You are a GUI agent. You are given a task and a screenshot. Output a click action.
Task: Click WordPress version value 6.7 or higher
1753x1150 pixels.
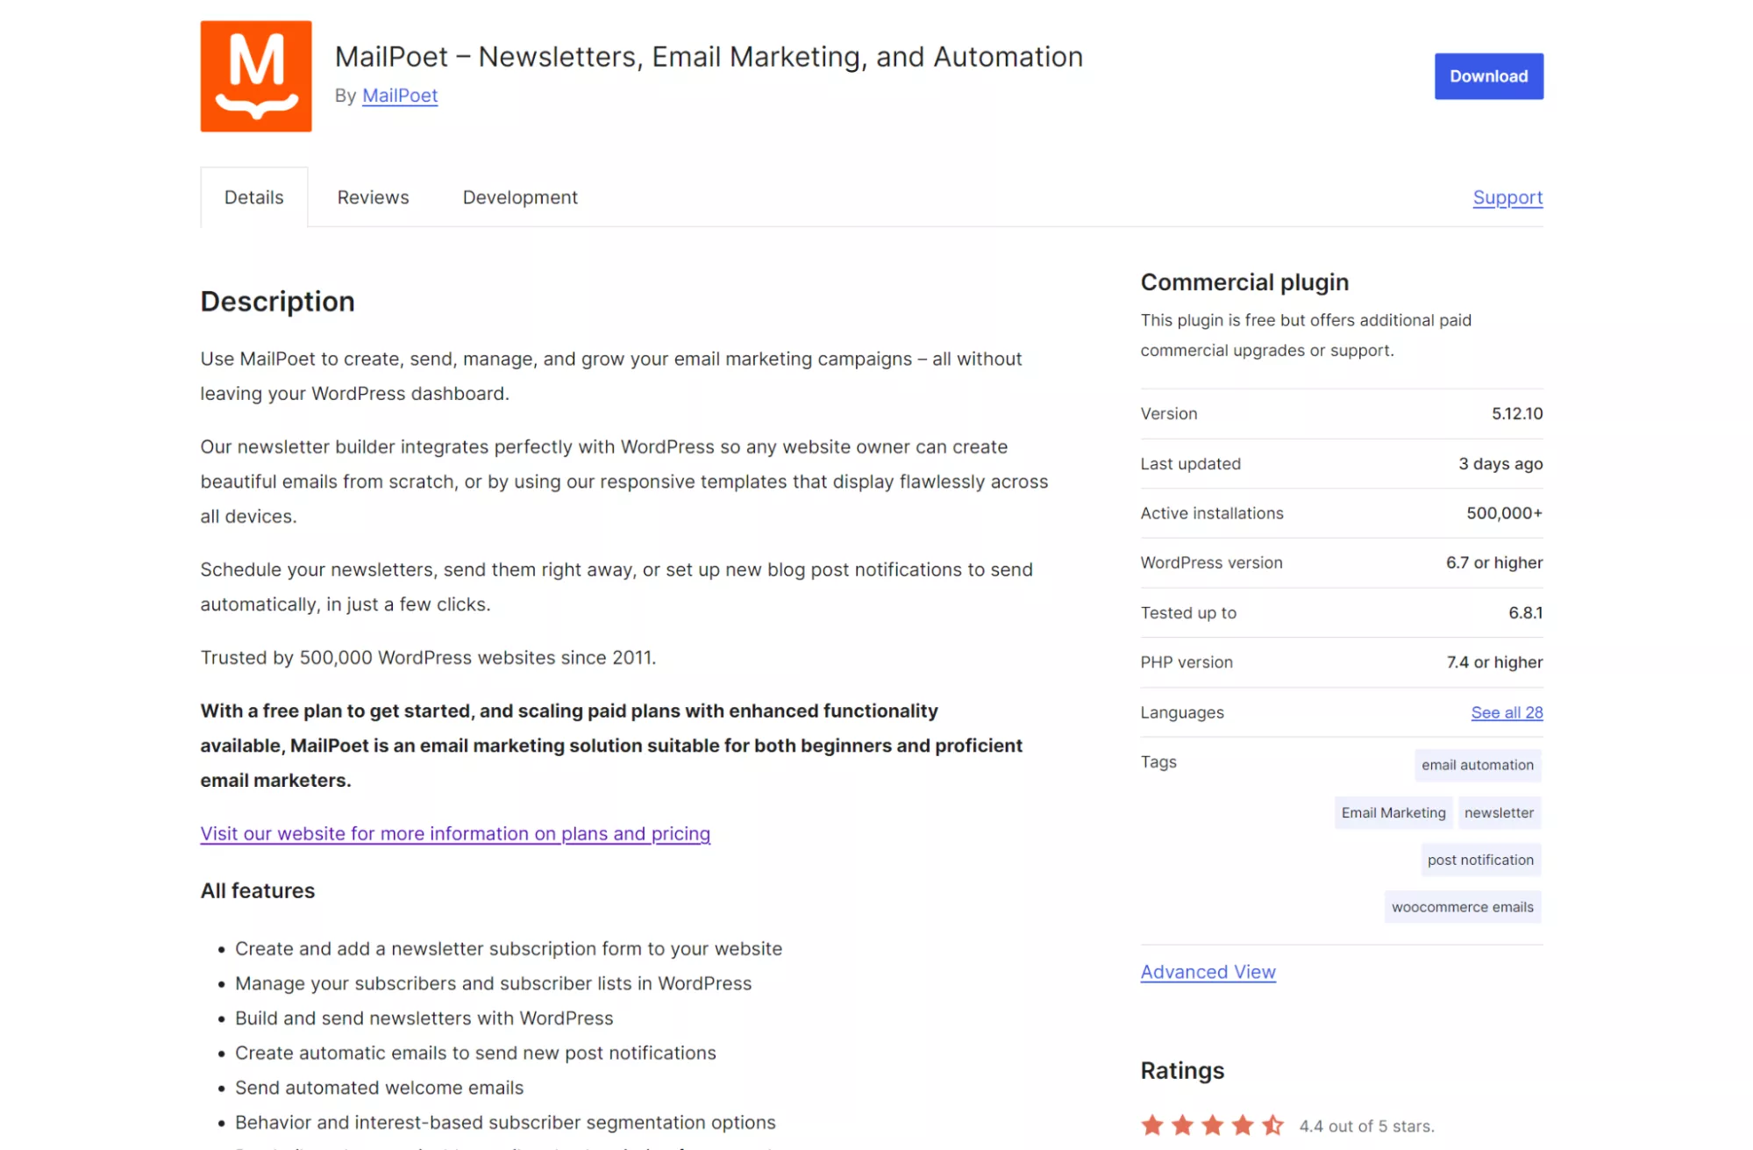pyautogui.click(x=1494, y=563)
